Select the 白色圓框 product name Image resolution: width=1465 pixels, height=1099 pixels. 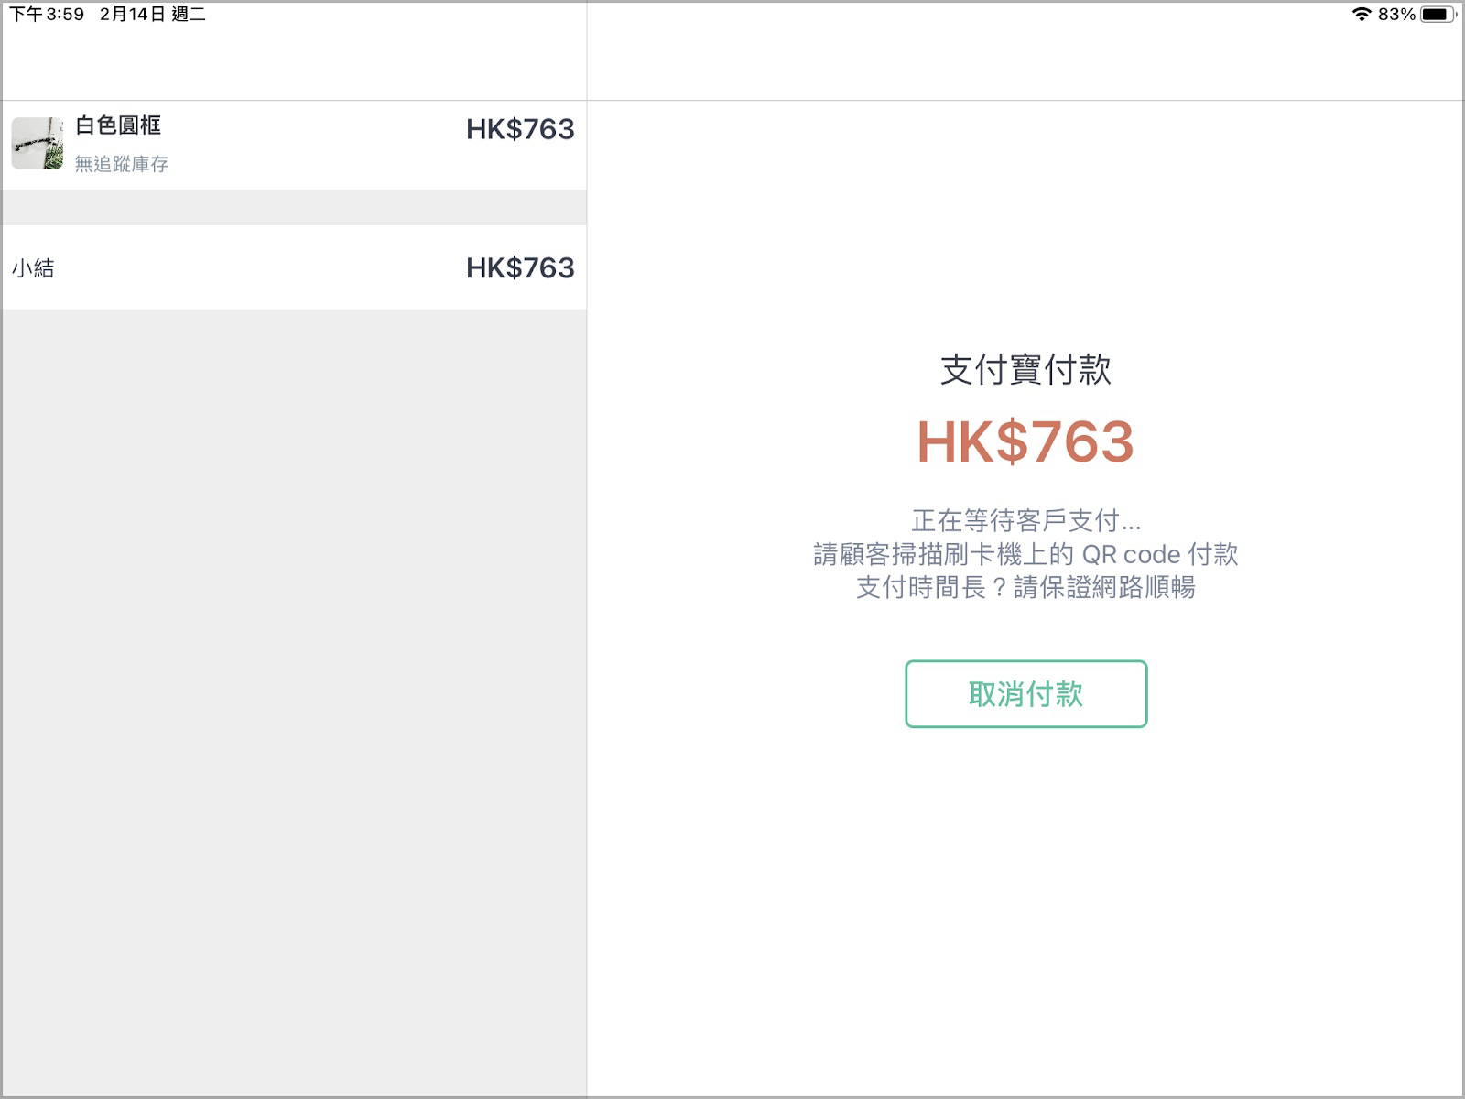(118, 125)
